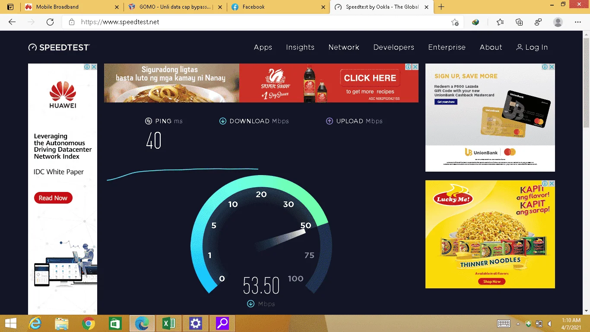
Task: Add this page to favorites
Action: point(455,22)
